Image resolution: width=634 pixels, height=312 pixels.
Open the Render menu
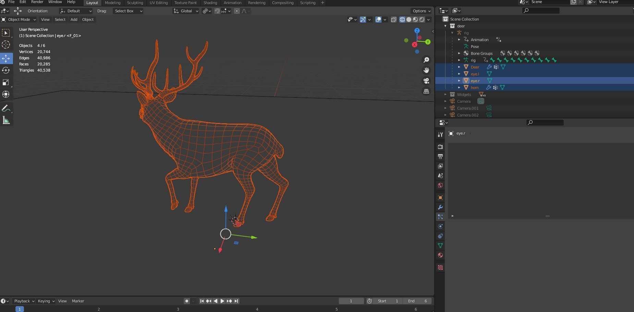tap(37, 2)
